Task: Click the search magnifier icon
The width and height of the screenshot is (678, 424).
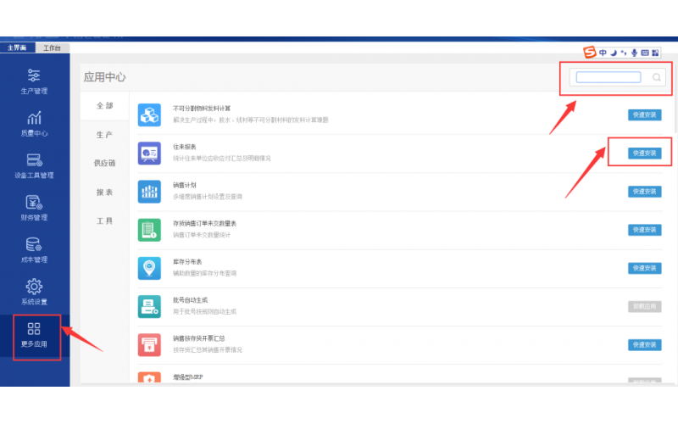Action: pyautogui.click(x=656, y=77)
